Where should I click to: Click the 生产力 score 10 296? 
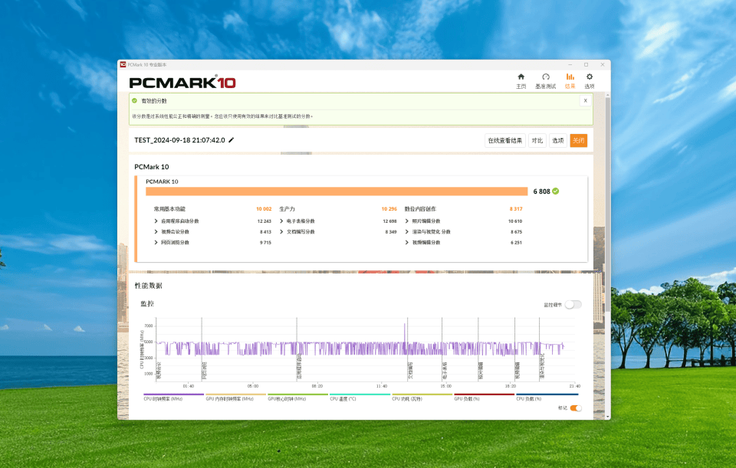pyautogui.click(x=389, y=208)
